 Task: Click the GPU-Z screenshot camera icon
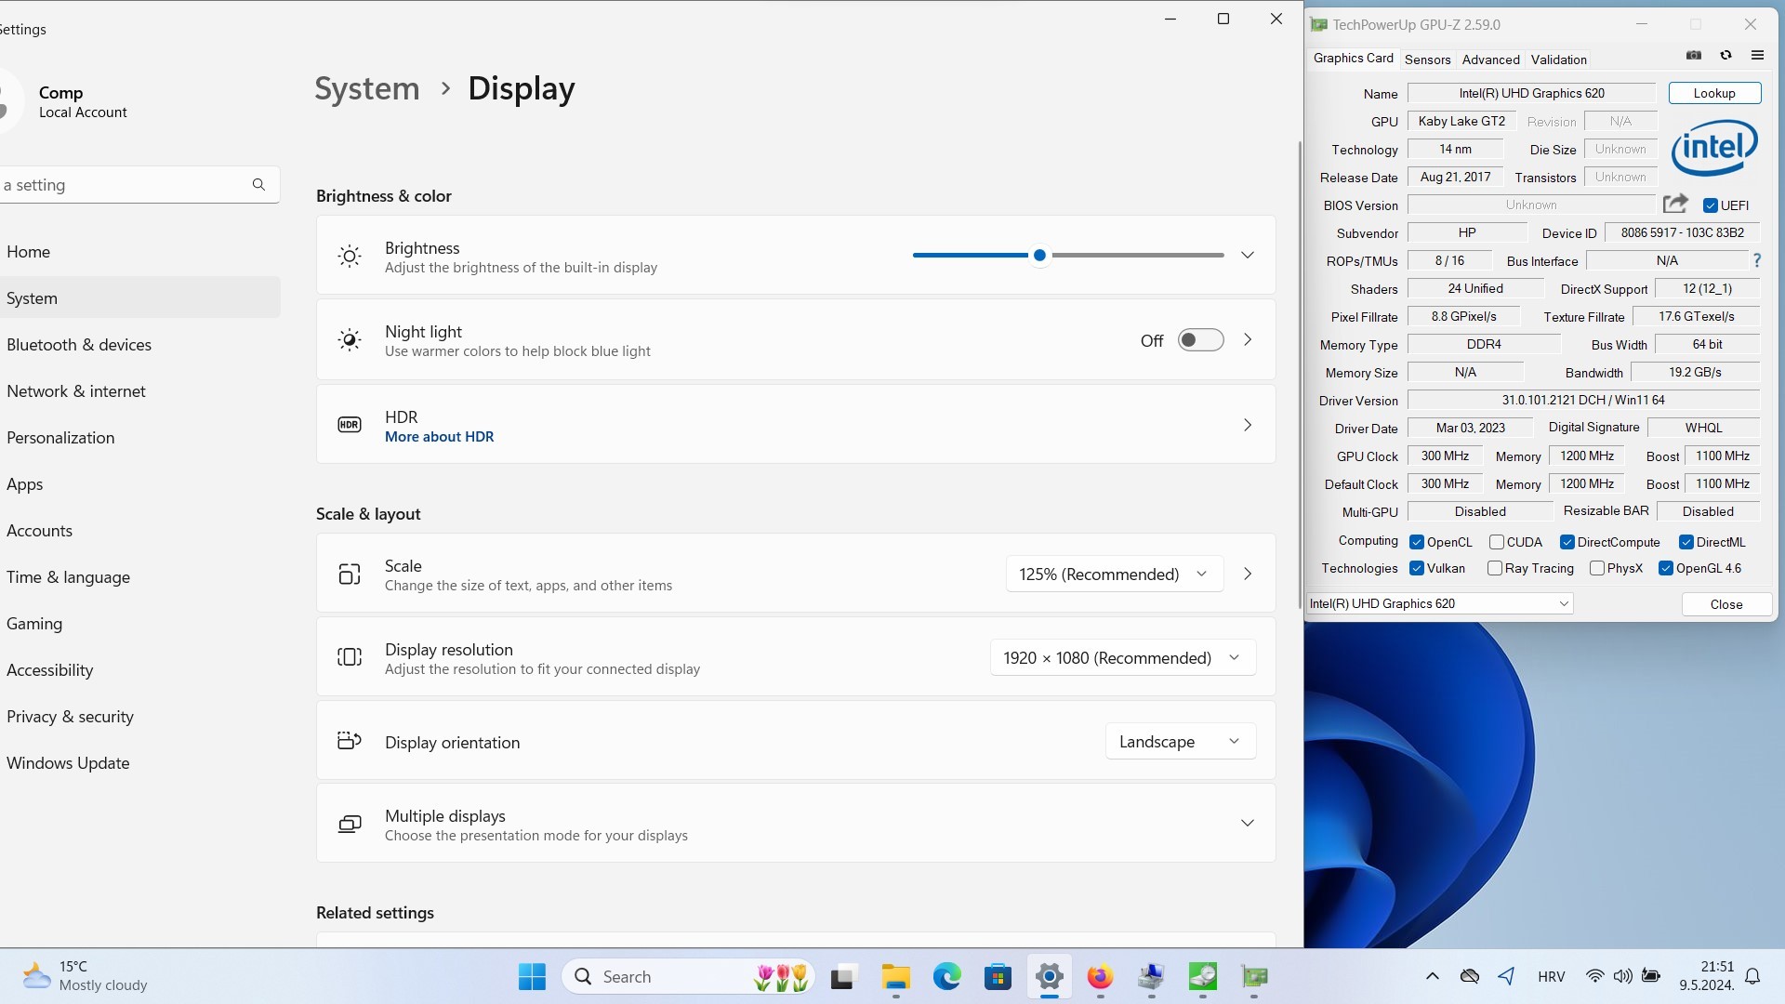[1694, 56]
